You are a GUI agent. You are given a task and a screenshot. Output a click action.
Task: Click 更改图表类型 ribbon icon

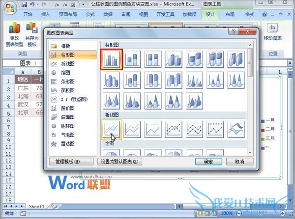tap(14, 34)
